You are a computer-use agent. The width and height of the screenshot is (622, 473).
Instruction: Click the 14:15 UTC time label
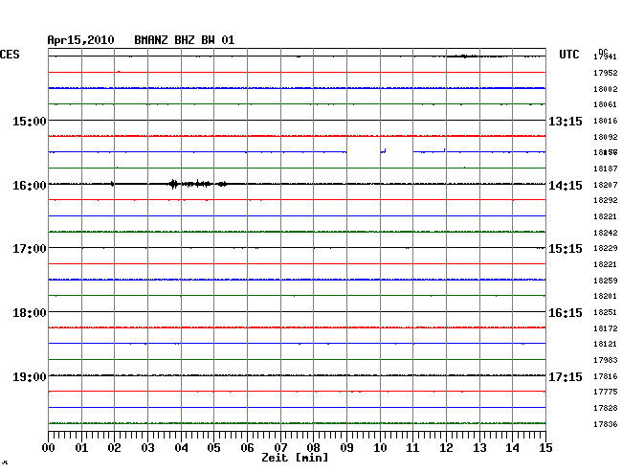pyautogui.click(x=566, y=186)
